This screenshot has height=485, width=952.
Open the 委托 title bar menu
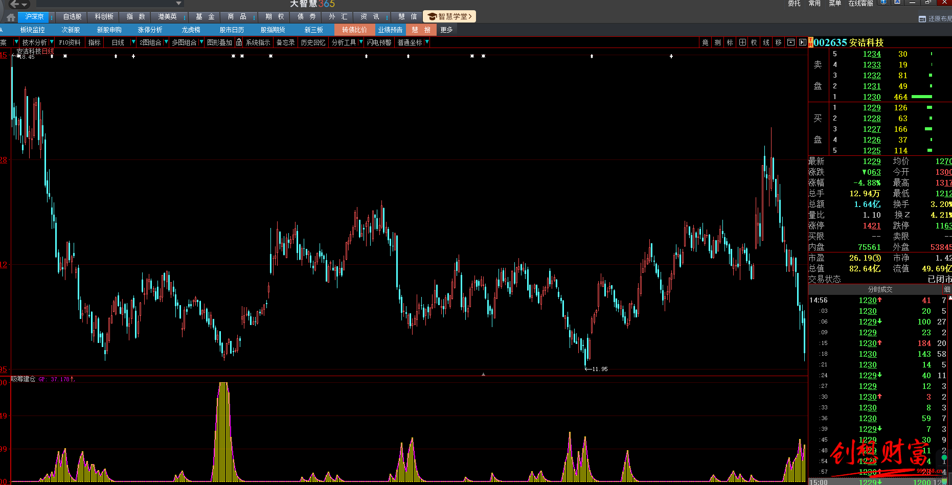click(794, 4)
